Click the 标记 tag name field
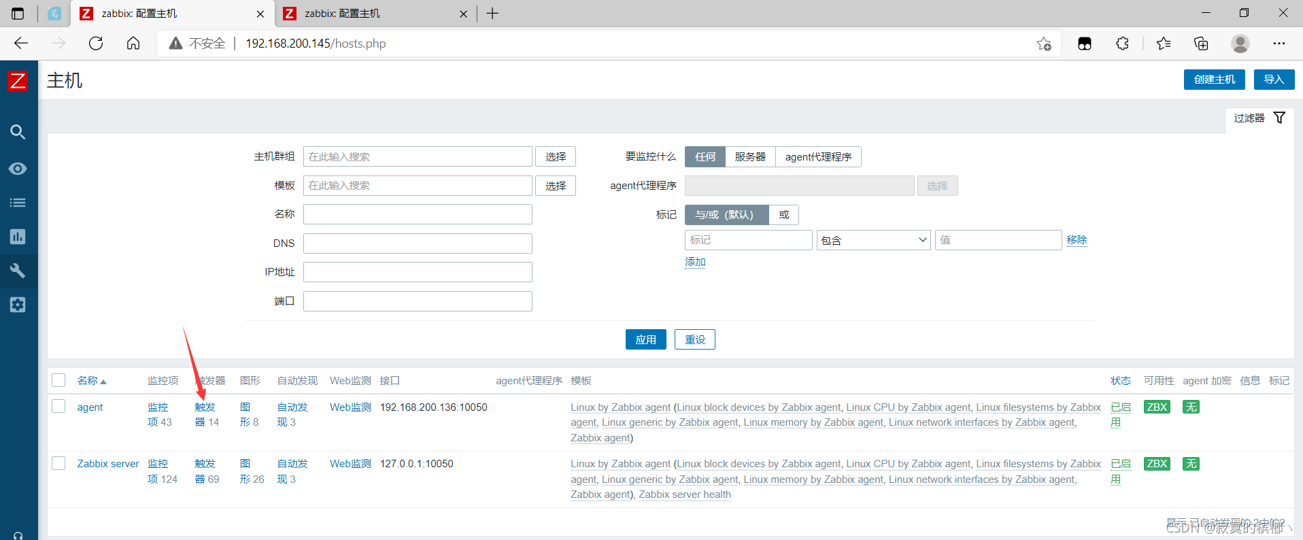Viewport: 1303px width, 540px height. tap(749, 240)
